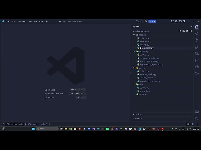Image resolution: width=201 pixels, height=150 pixels.
Task: Open notifications bell in status bar
Action: coord(198,124)
